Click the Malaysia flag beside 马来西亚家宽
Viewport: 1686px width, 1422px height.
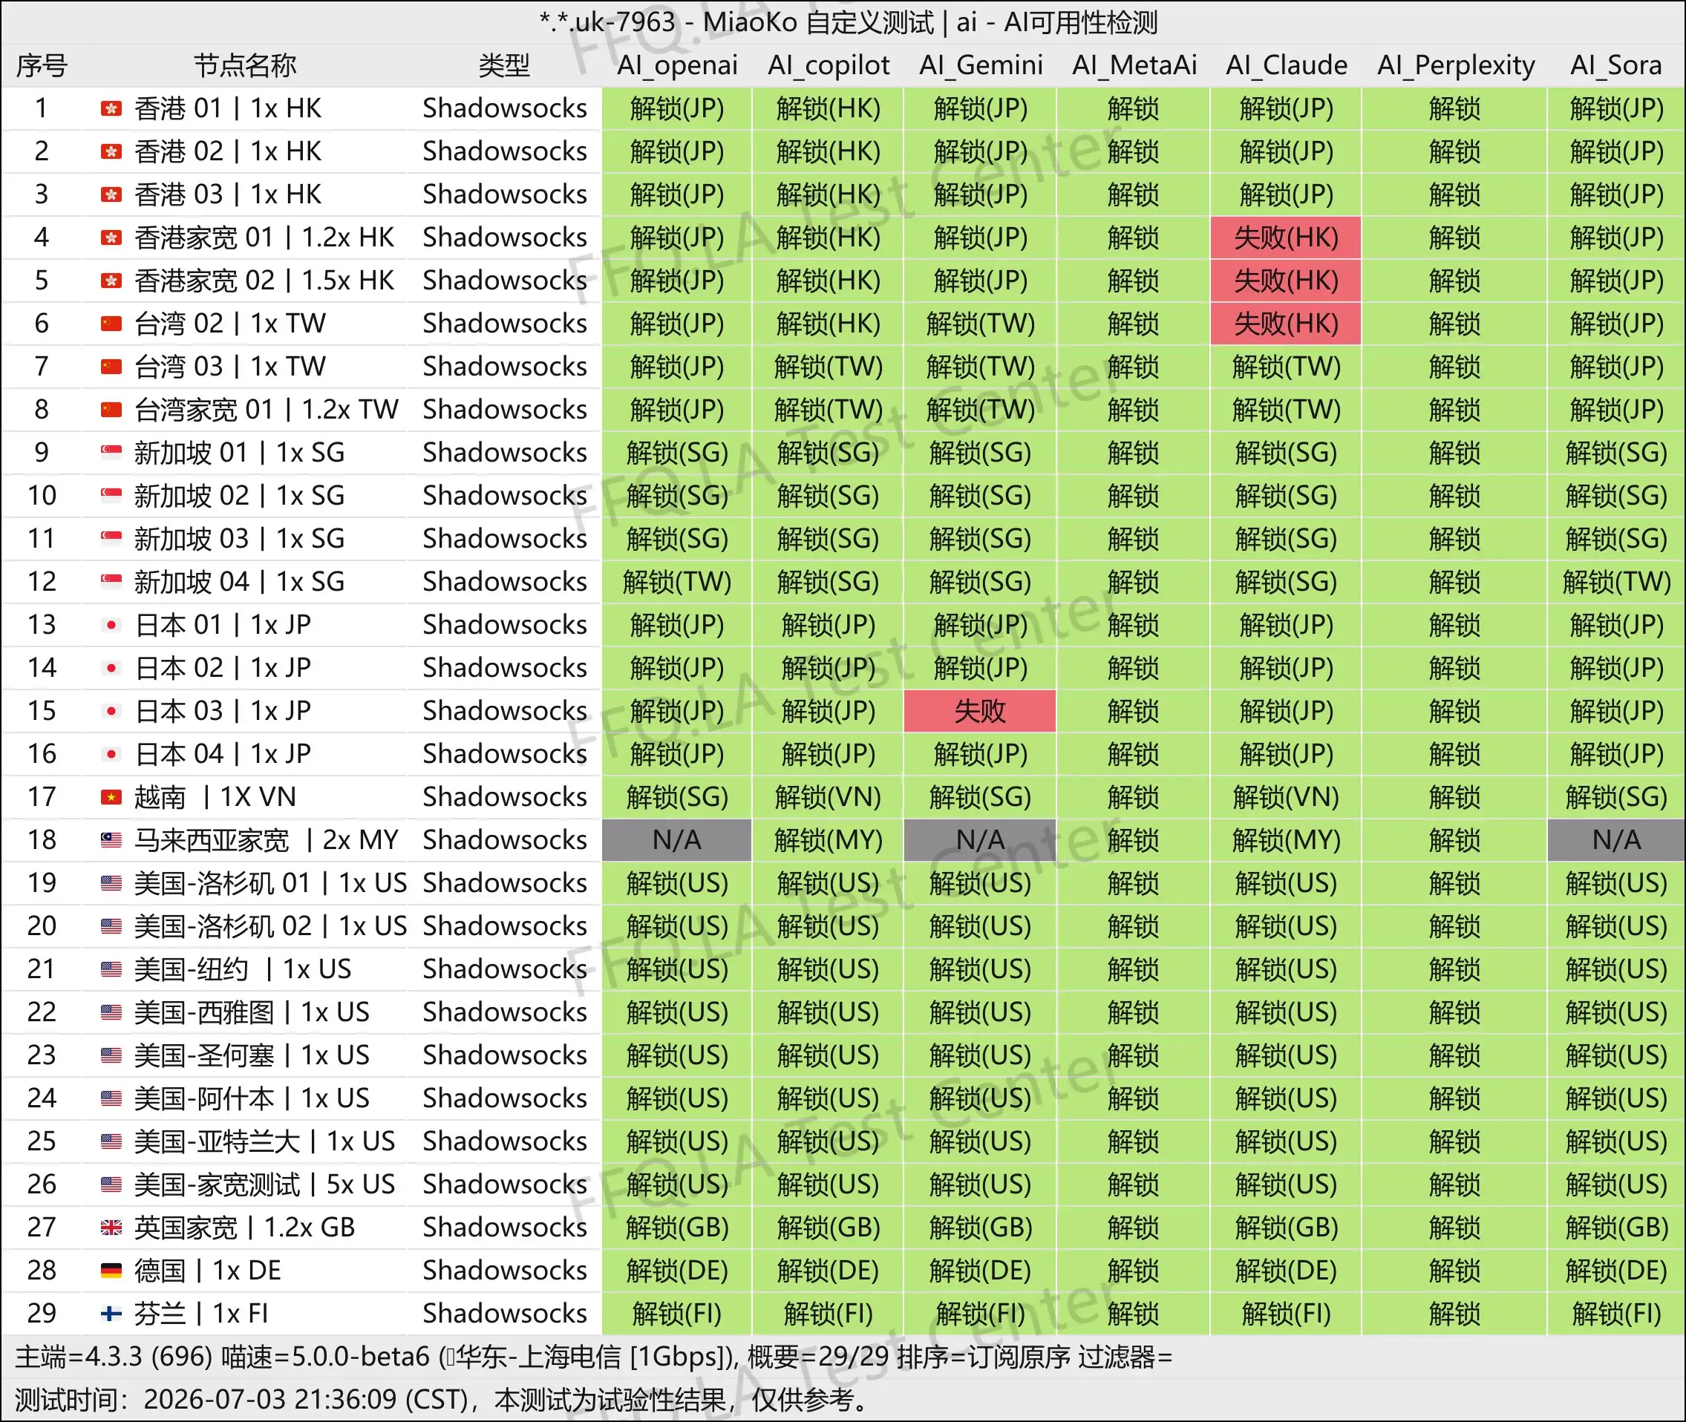[x=111, y=840]
